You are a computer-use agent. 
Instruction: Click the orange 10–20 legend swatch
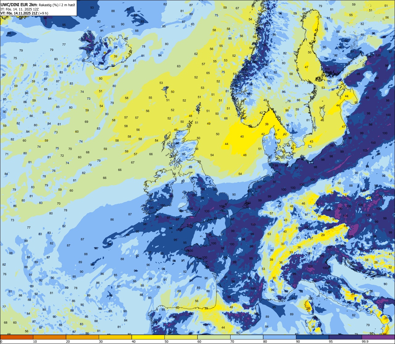(x=49, y=337)
